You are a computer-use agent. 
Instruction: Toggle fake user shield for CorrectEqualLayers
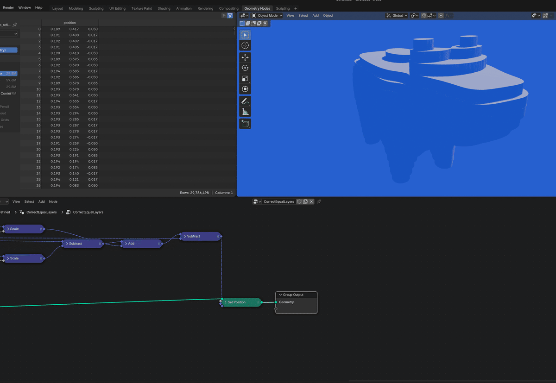point(299,201)
